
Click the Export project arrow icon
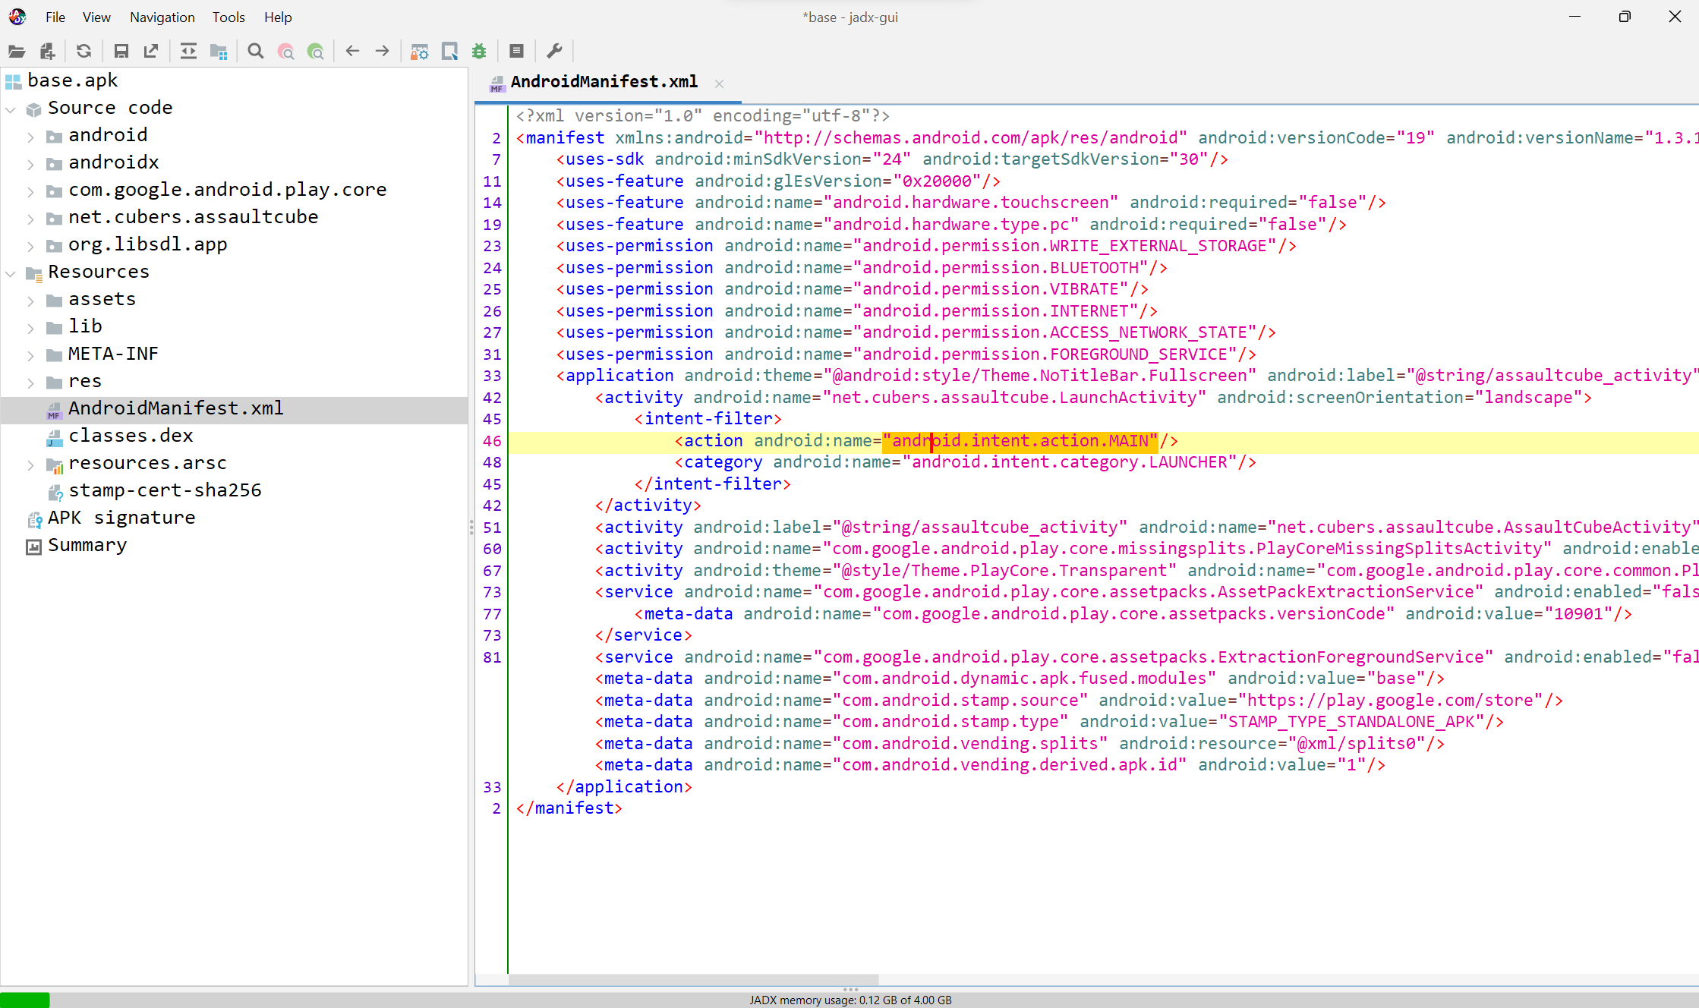pyautogui.click(x=151, y=52)
